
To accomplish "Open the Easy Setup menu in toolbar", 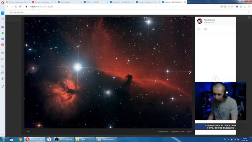I will tap(249, 7).
